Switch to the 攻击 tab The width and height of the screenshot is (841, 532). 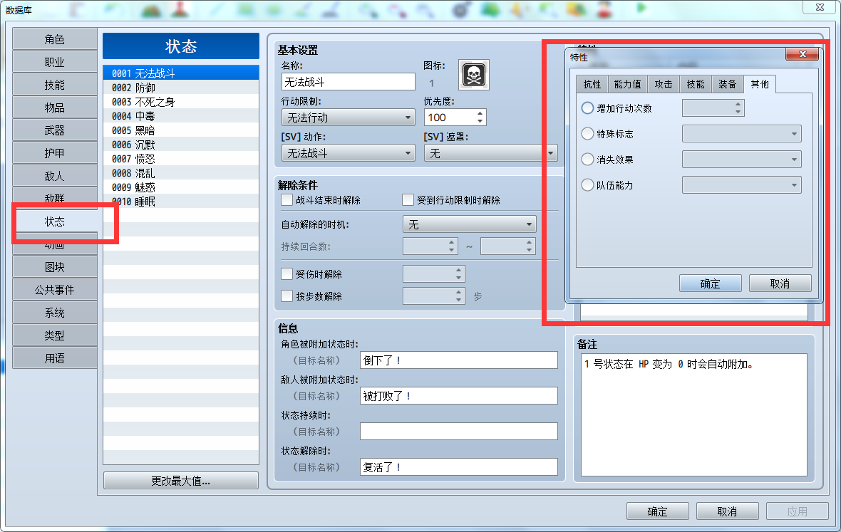(664, 84)
